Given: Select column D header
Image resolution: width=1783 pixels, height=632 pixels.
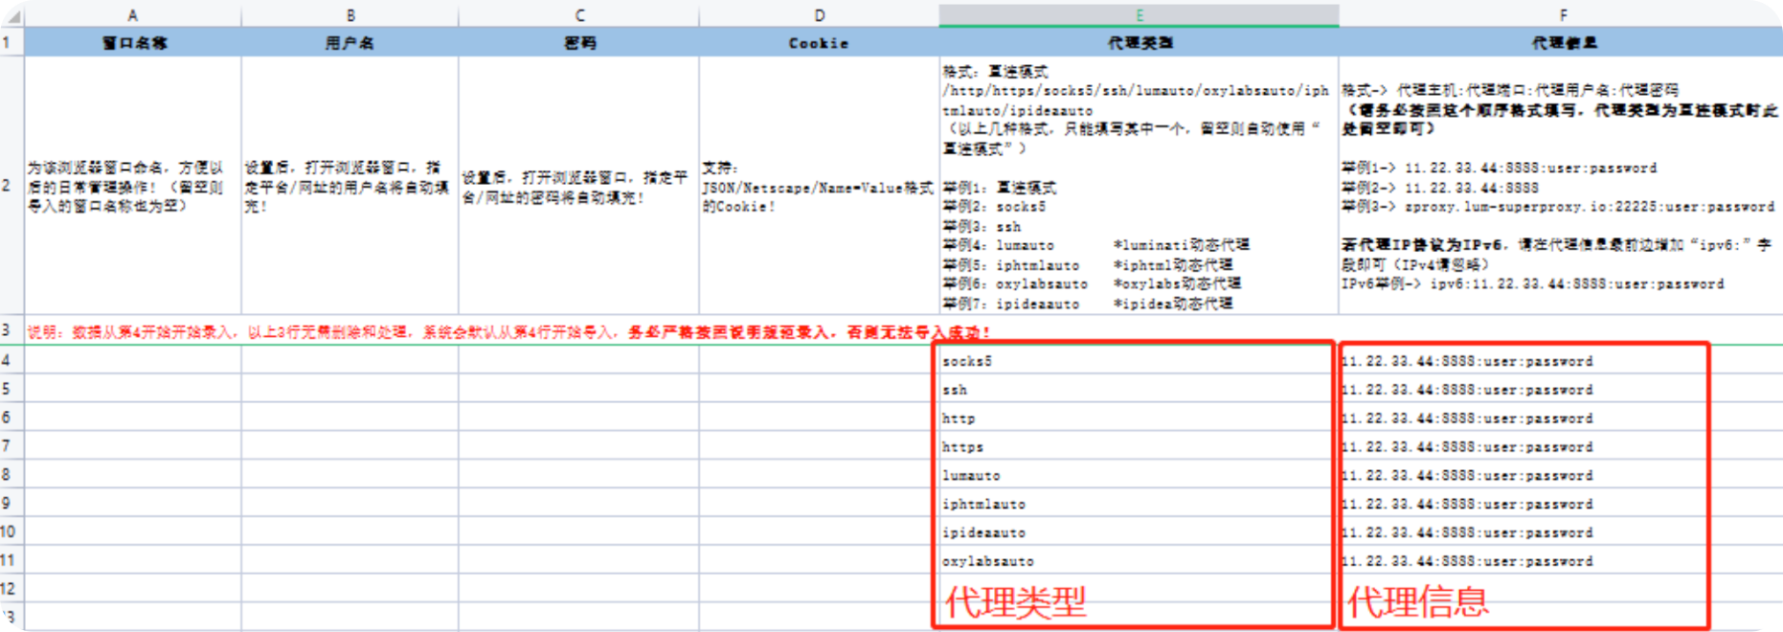Looking at the screenshot, I should [819, 15].
